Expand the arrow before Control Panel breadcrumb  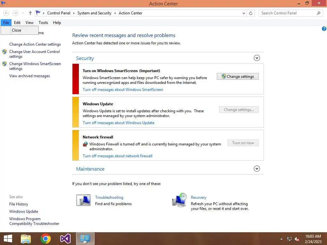[43, 13]
